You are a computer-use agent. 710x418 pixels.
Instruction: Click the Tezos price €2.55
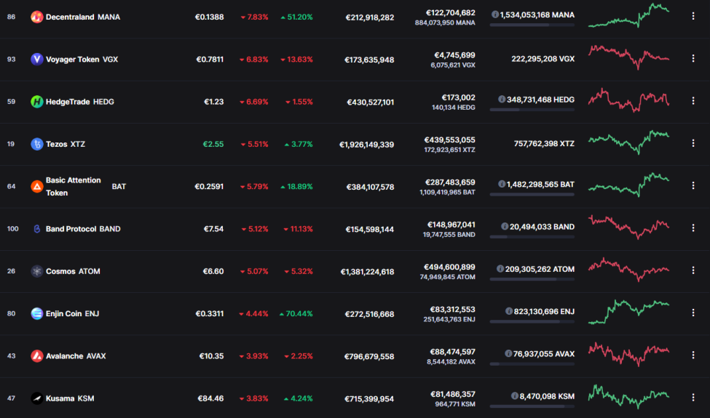click(x=213, y=144)
